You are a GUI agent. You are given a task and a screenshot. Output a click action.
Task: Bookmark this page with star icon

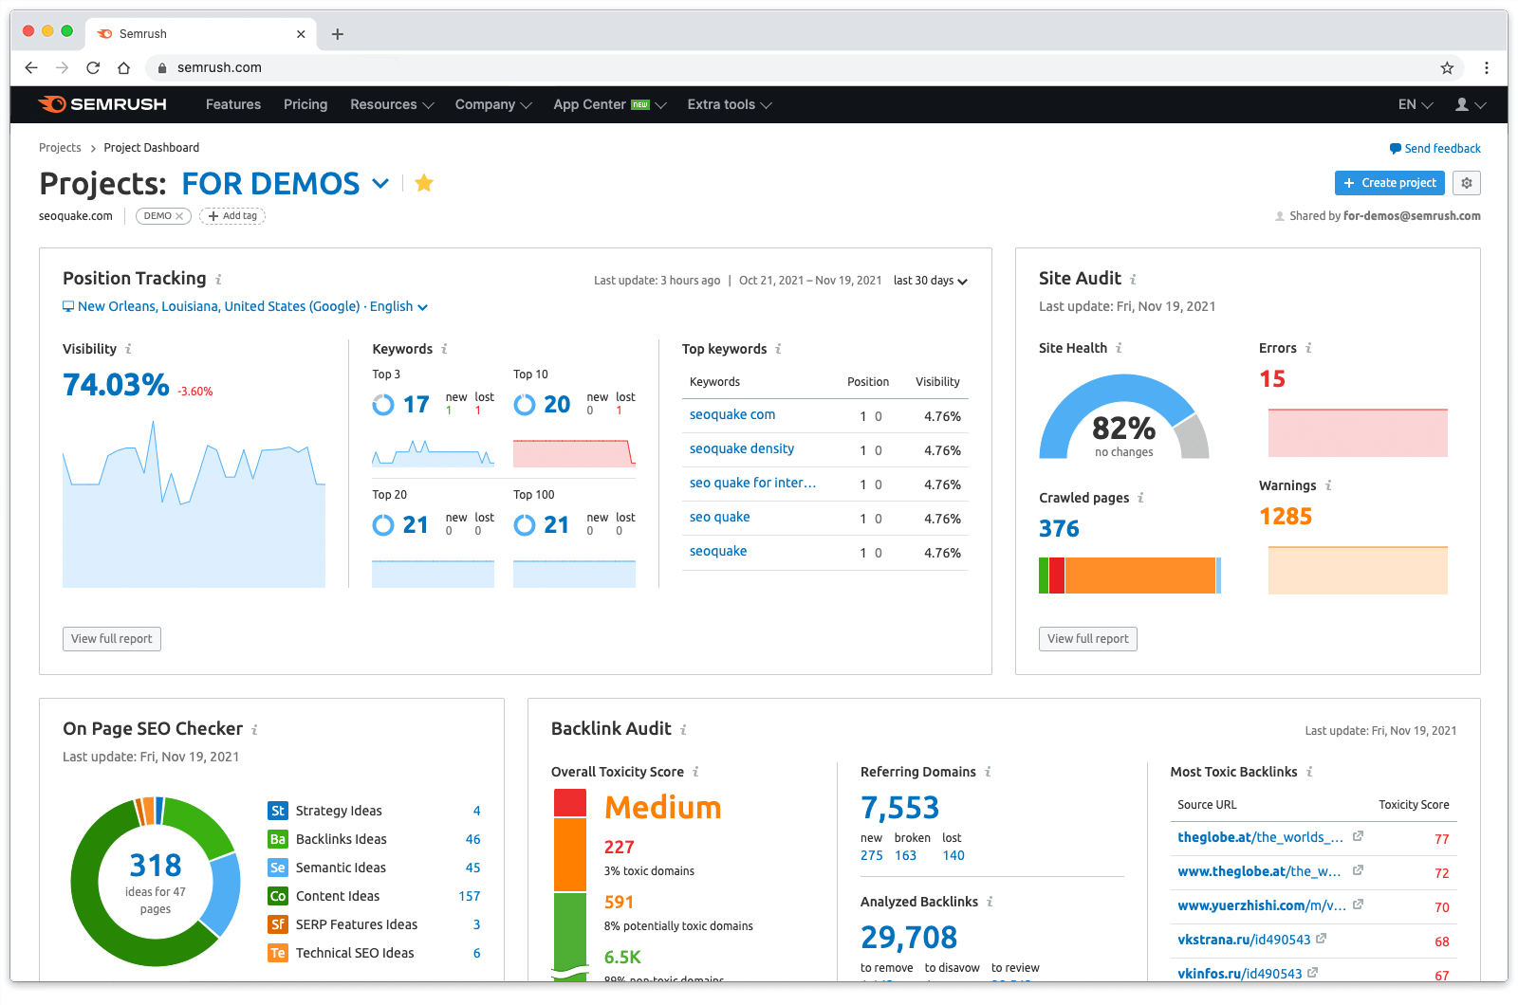point(1447,67)
